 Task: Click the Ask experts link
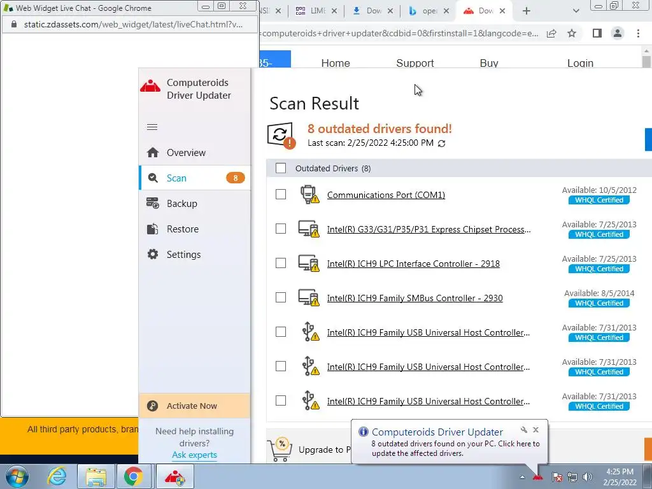coord(195,455)
